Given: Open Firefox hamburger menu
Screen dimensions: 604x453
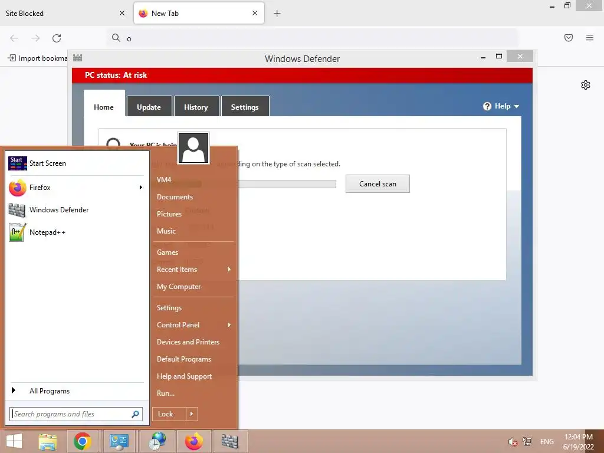Looking at the screenshot, I should tap(590, 38).
